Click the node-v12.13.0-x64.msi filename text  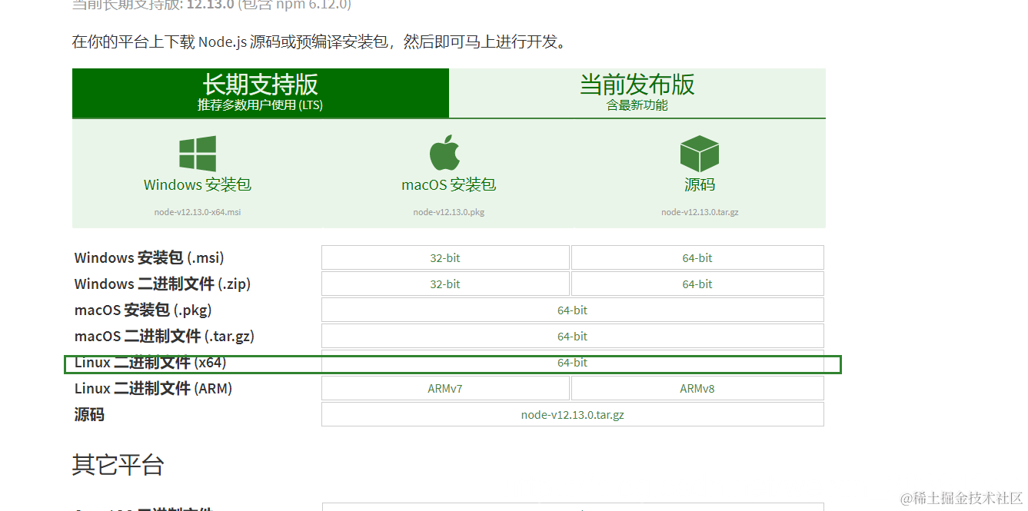[x=198, y=212]
